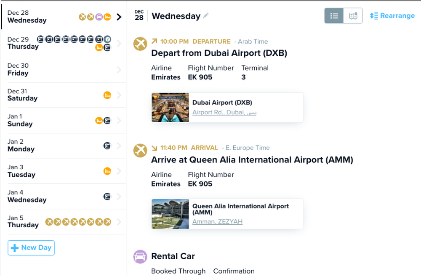This screenshot has width=421, height=276.
Task: Click the 11:40 PM ARRIVAL label
Action: tap(189, 148)
